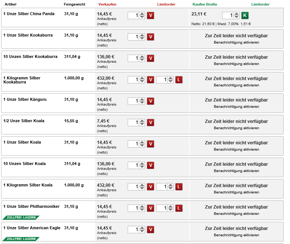The height and width of the screenshot is (244, 290).
Task: Click ZOLLFREI LAGERN badge under Philharmoniker
Action: [x=21, y=217]
